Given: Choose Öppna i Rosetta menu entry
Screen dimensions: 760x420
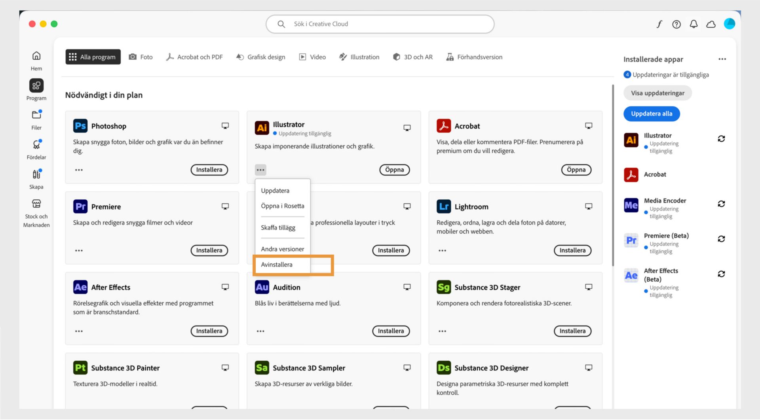Looking at the screenshot, I should tap(283, 206).
